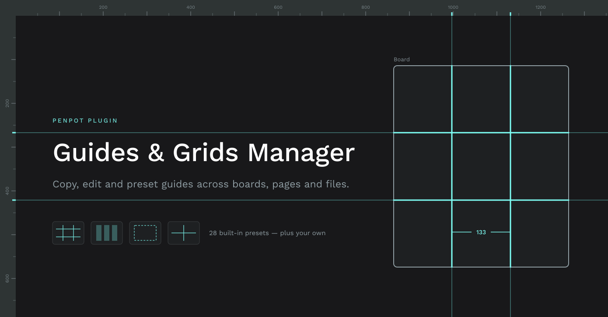
Task: Click the "Copy, edit and preset guides" subtitle
Action: pyautogui.click(x=201, y=184)
